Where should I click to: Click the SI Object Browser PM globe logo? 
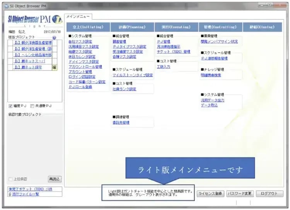(57, 20)
